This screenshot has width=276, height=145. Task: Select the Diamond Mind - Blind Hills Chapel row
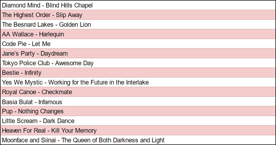click(47, 5)
